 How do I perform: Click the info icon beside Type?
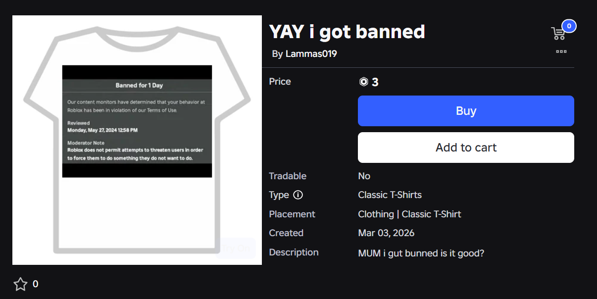[x=298, y=195]
